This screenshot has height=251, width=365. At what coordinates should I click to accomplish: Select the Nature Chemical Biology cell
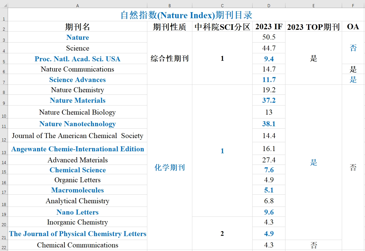77,112
